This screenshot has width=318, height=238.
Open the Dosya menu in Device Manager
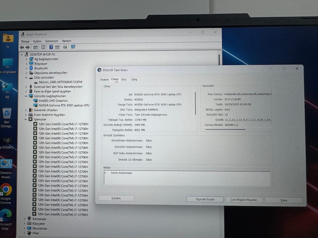pyautogui.click(x=25, y=41)
